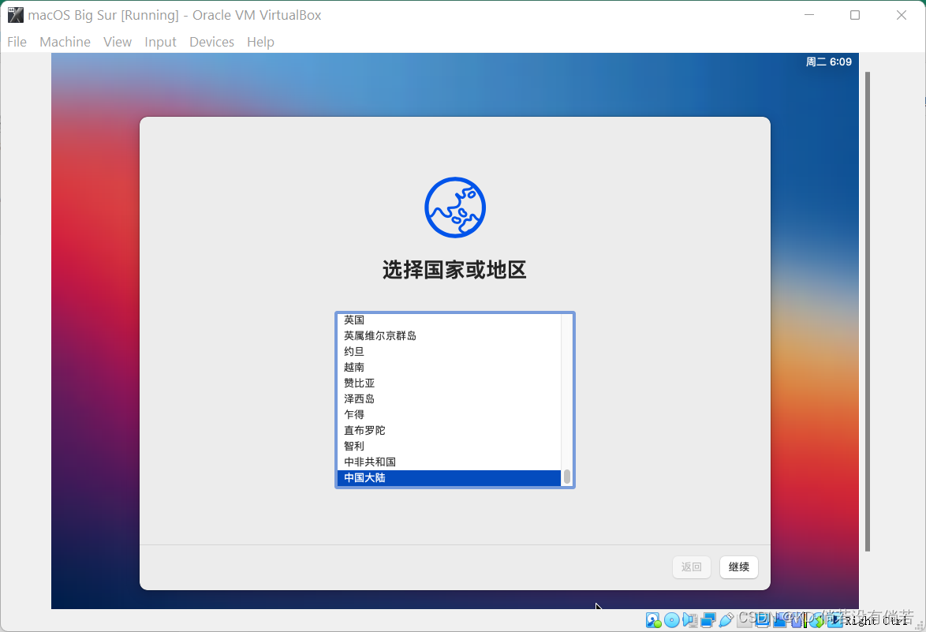Select the highlighted 中国大陆 row

click(449, 478)
